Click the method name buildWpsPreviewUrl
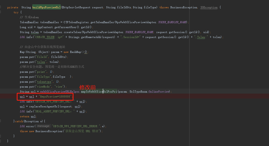Viewport: 269px width, 146px height. coord(47,7)
